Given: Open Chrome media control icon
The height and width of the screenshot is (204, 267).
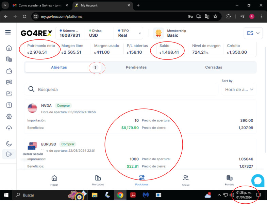Looking at the screenshot, I should pyautogui.click(x=242, y=17).
